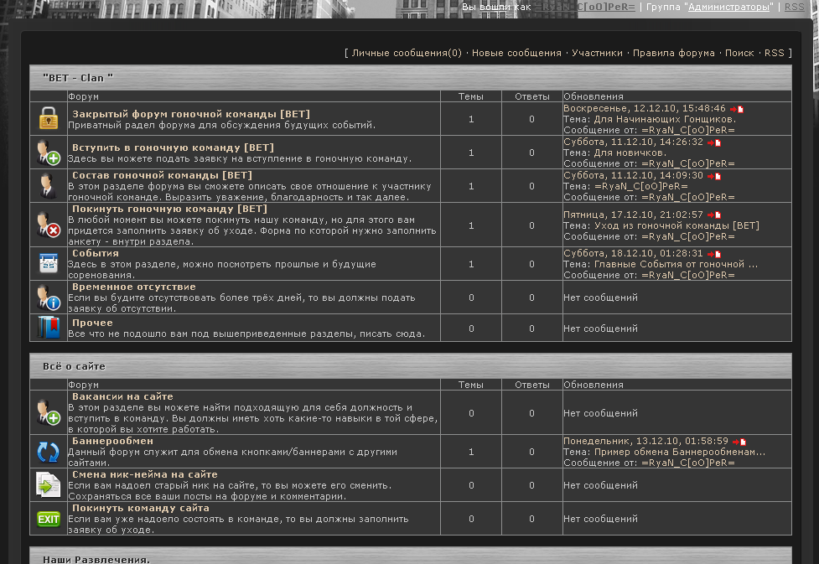The height and width of the screenshot is (564, 819).
Task: Open forum Состав гоночной команды [BET]
Action: click(162, 175)
